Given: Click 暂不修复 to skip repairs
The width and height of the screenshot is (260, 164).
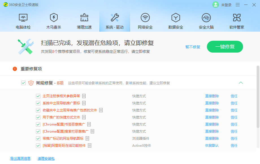Looking at the screenshot, I should [192, 47].
